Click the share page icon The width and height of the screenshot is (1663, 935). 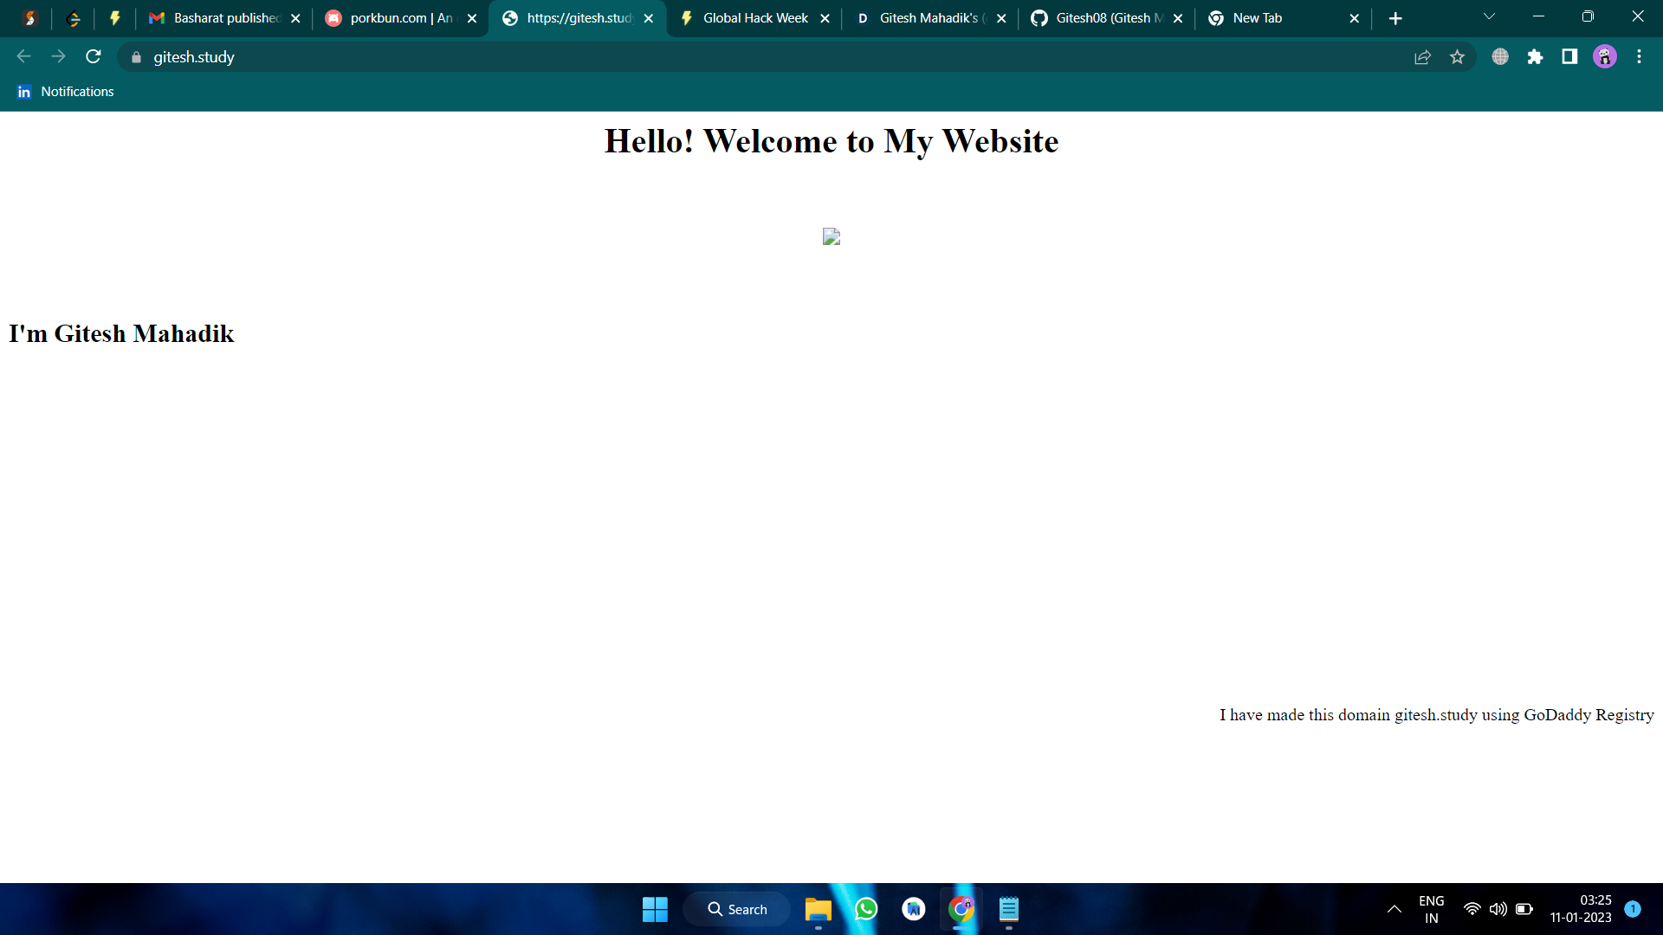(x=1422, y=57)
